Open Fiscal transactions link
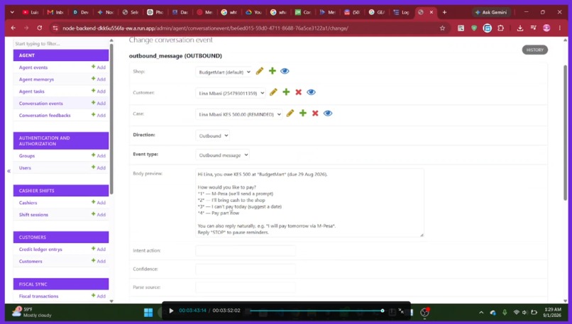The height and width of the screenshot is (324, 572). click(x=38, y=296)
